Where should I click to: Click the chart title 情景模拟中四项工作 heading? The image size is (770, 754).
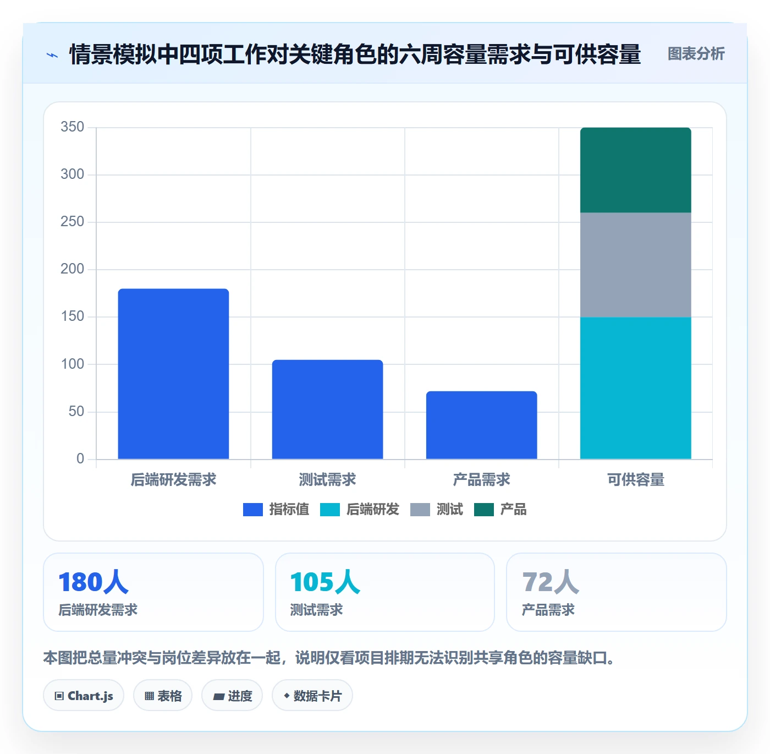[355, 54]
